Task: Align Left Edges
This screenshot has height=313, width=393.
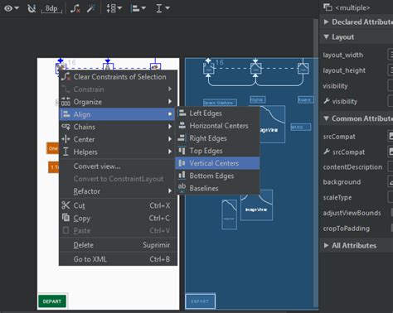Action: 217,113
